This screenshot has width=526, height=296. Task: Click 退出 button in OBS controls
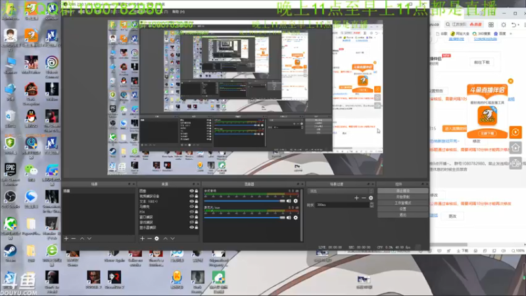pyautogui.click(x=403, y=215)
